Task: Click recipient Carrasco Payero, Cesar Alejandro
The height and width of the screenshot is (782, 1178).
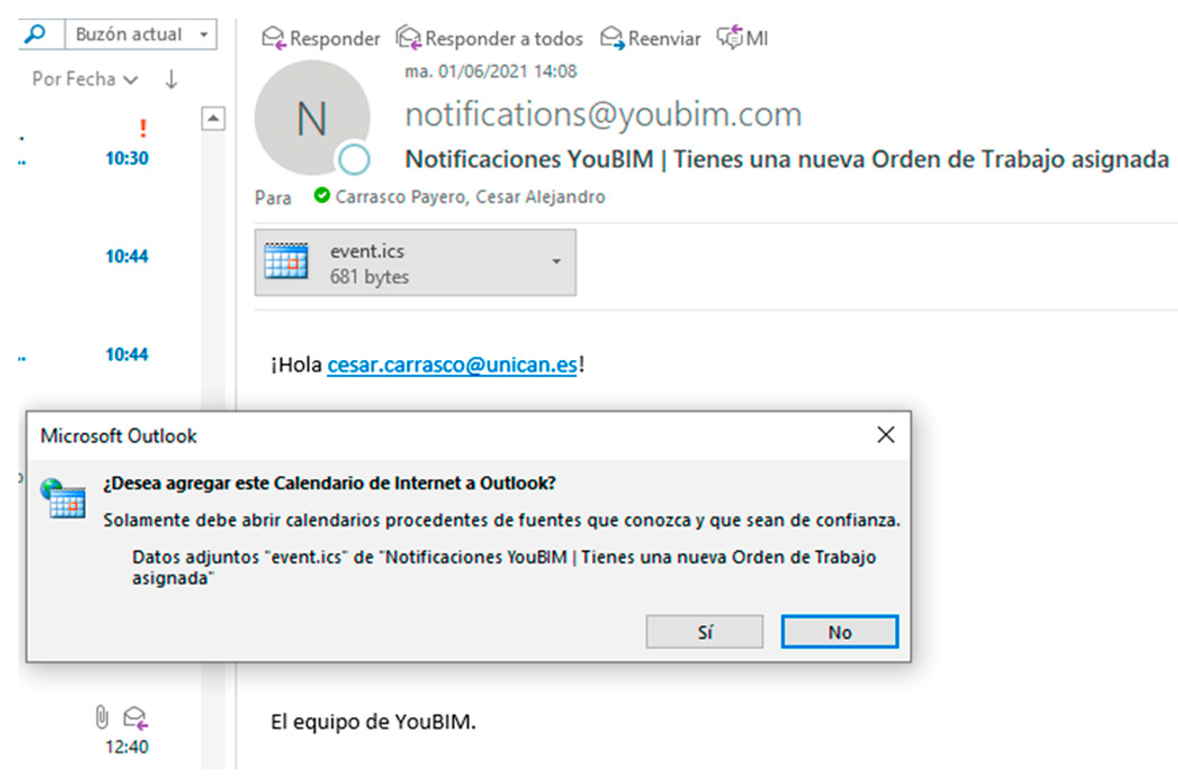Action: click(469, 197)
